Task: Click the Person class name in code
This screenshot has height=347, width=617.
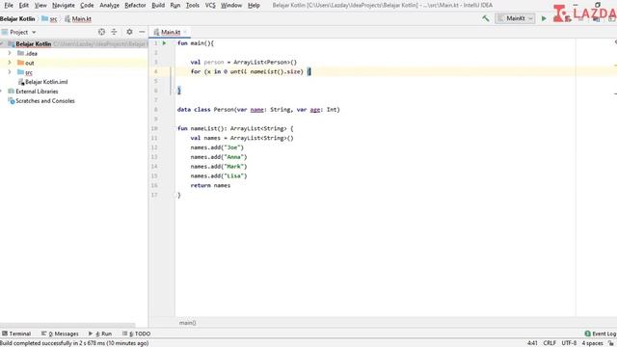Action: coord(224,109)
